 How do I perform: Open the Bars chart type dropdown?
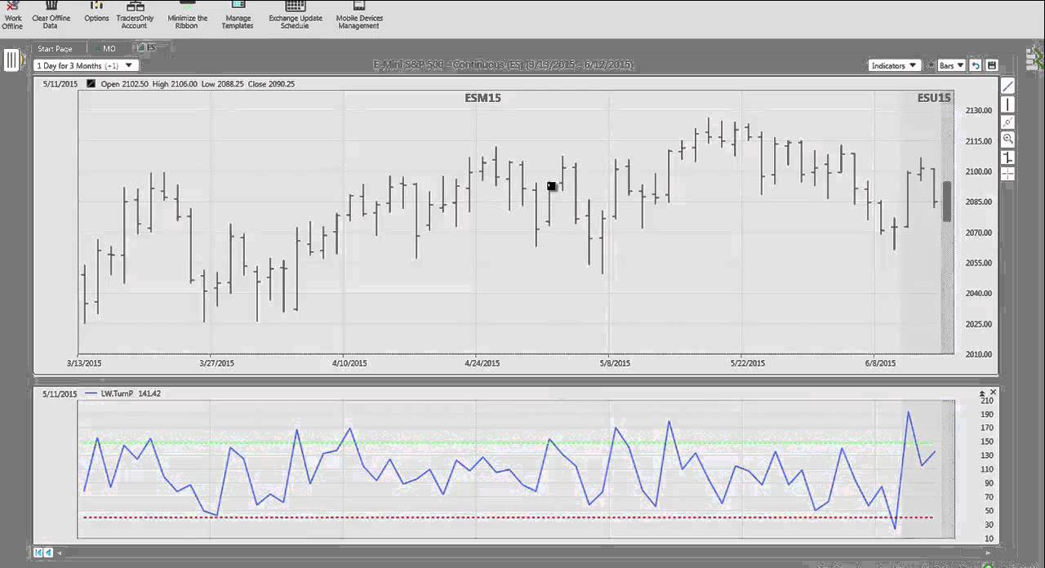[952, 65]
